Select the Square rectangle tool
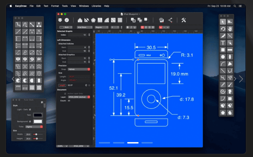 pyautogui.click(x=223, y=50)
